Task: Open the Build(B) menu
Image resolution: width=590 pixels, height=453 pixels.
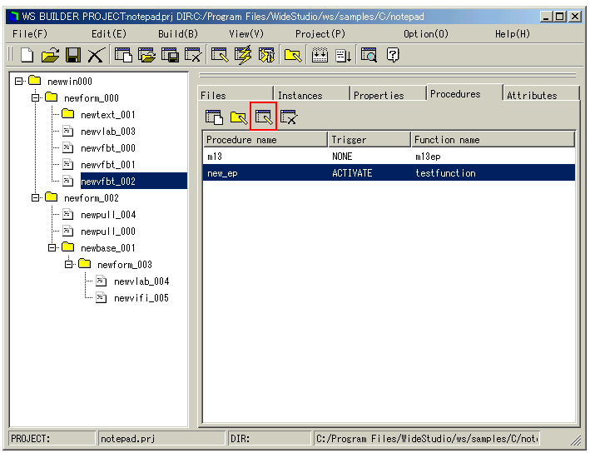Action: (x=177, y=34)
